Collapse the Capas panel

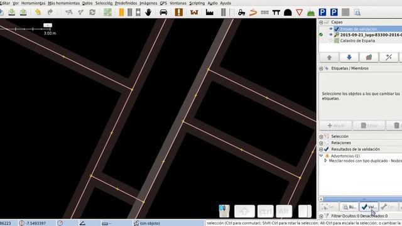(321, 23)
